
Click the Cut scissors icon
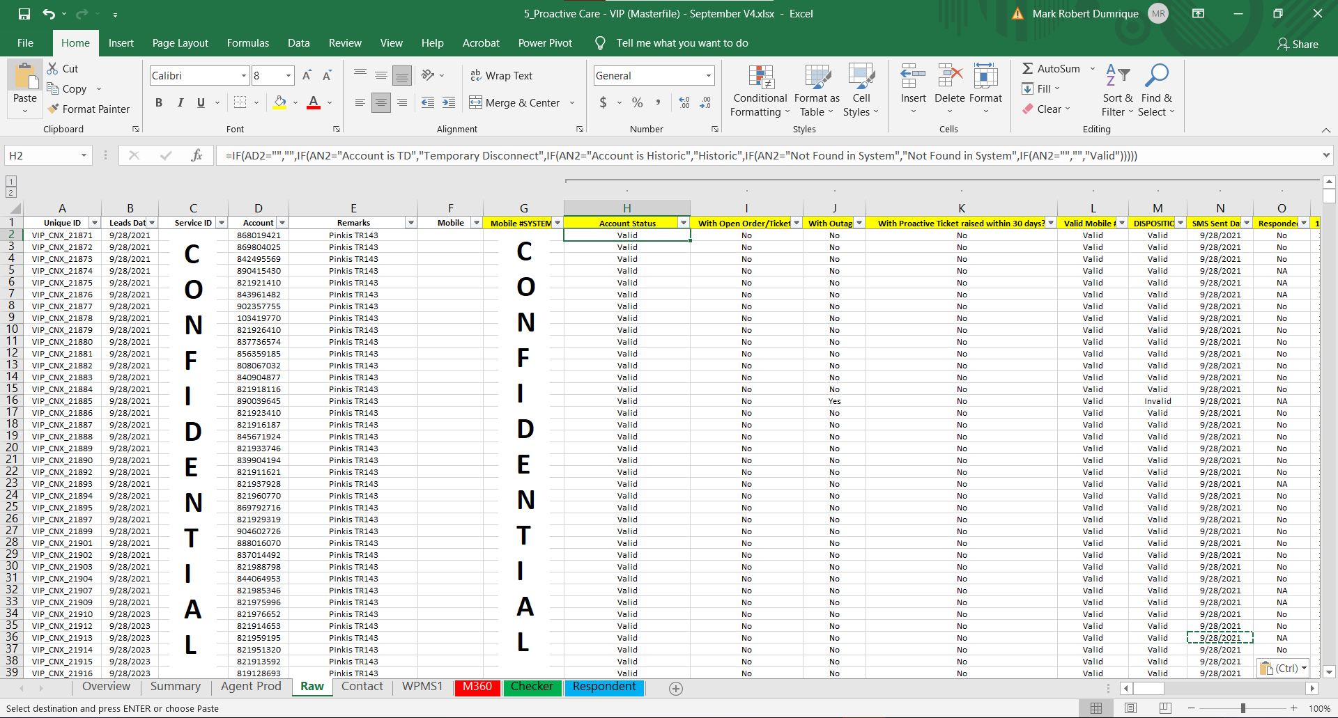coord(53,68)
